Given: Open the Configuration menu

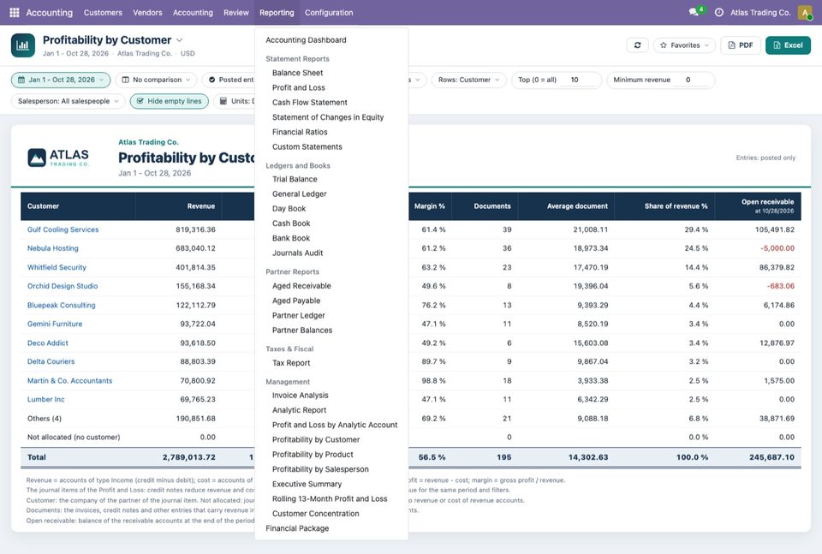Looking at the screenshot, I should pyautogui.click(x=329, y=13).
